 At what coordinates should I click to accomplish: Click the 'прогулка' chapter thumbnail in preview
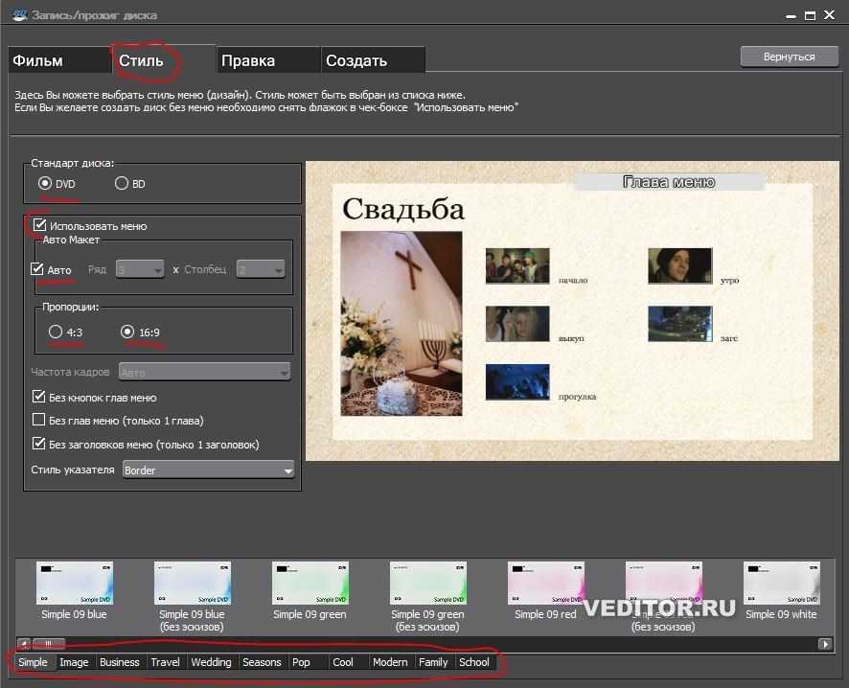pyautogui.click(x=517, y=381)
